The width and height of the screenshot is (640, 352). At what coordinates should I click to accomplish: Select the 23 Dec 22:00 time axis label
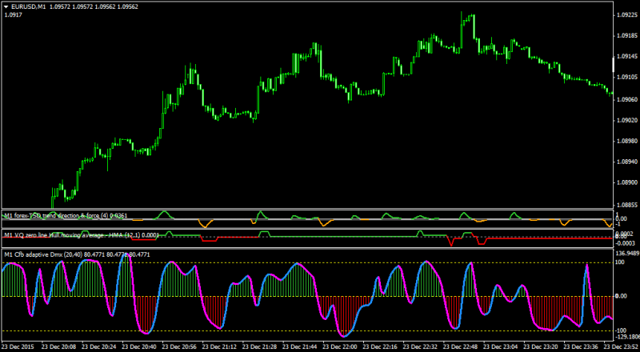342,346
